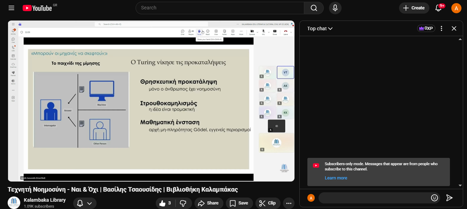Open the emoji picker in chat

pyautogui.click(x=434, y=198)
